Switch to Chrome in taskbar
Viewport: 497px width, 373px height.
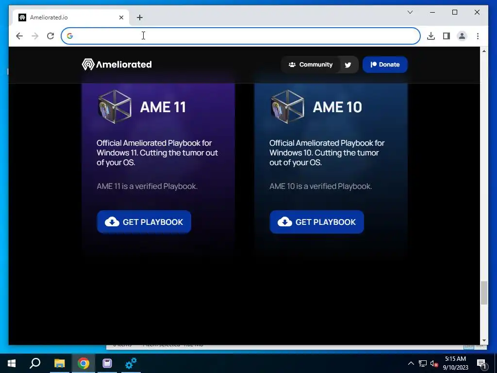click(x=83, y=363)
